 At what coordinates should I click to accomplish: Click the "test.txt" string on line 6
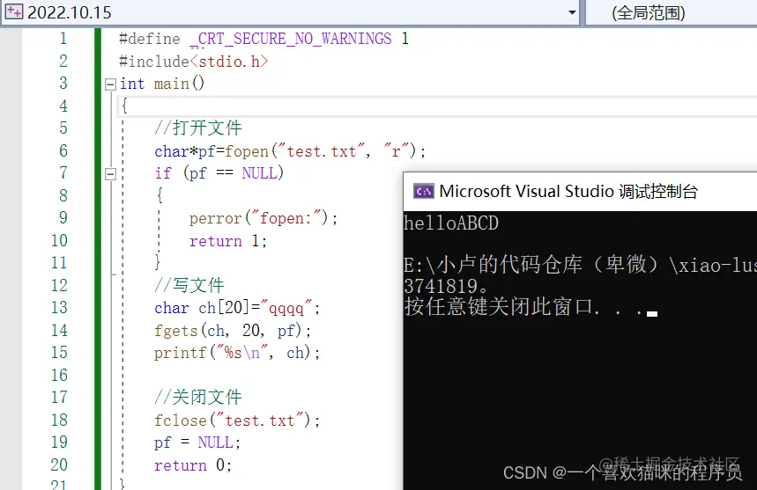322,152
